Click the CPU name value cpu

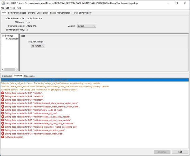point(28,22)
